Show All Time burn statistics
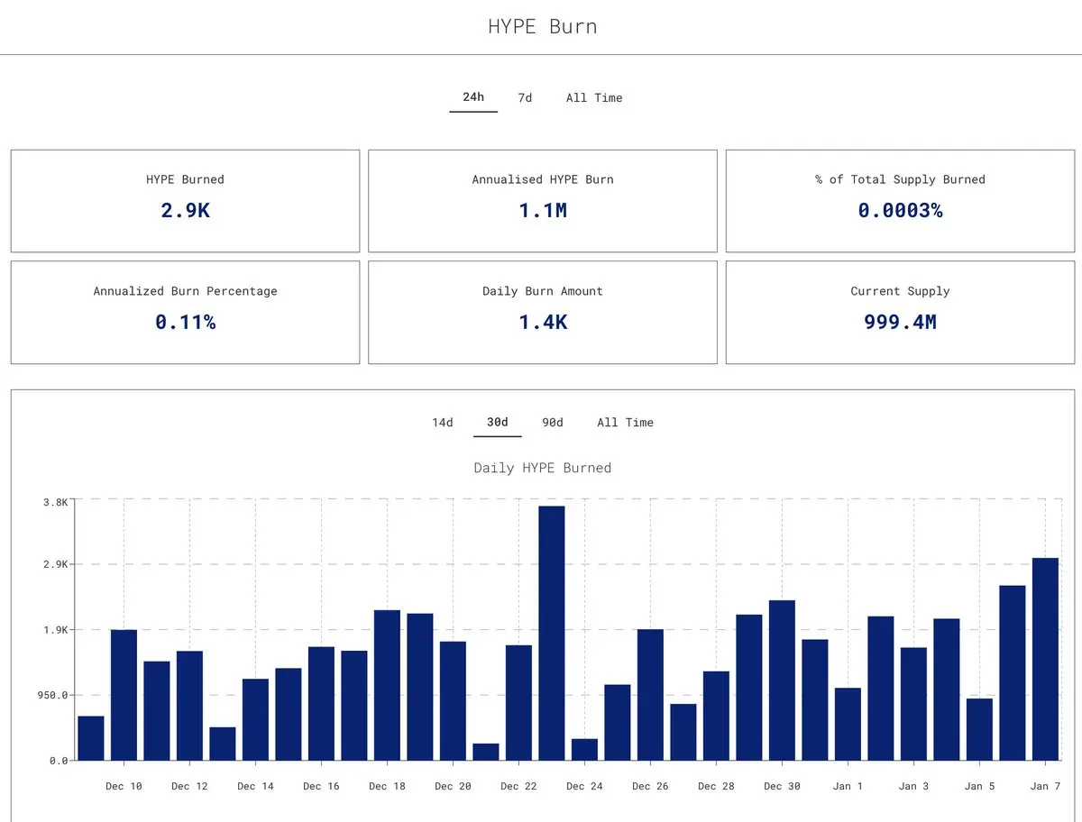1082x822 pixels. click(x=594, y=97)
